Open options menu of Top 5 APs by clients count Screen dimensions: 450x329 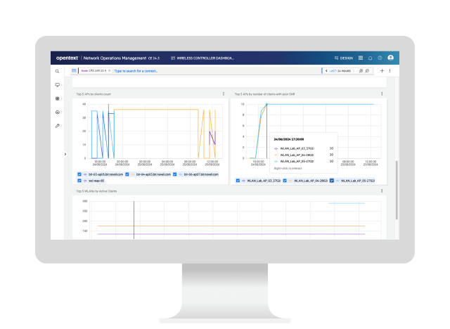tap(224, 93)
